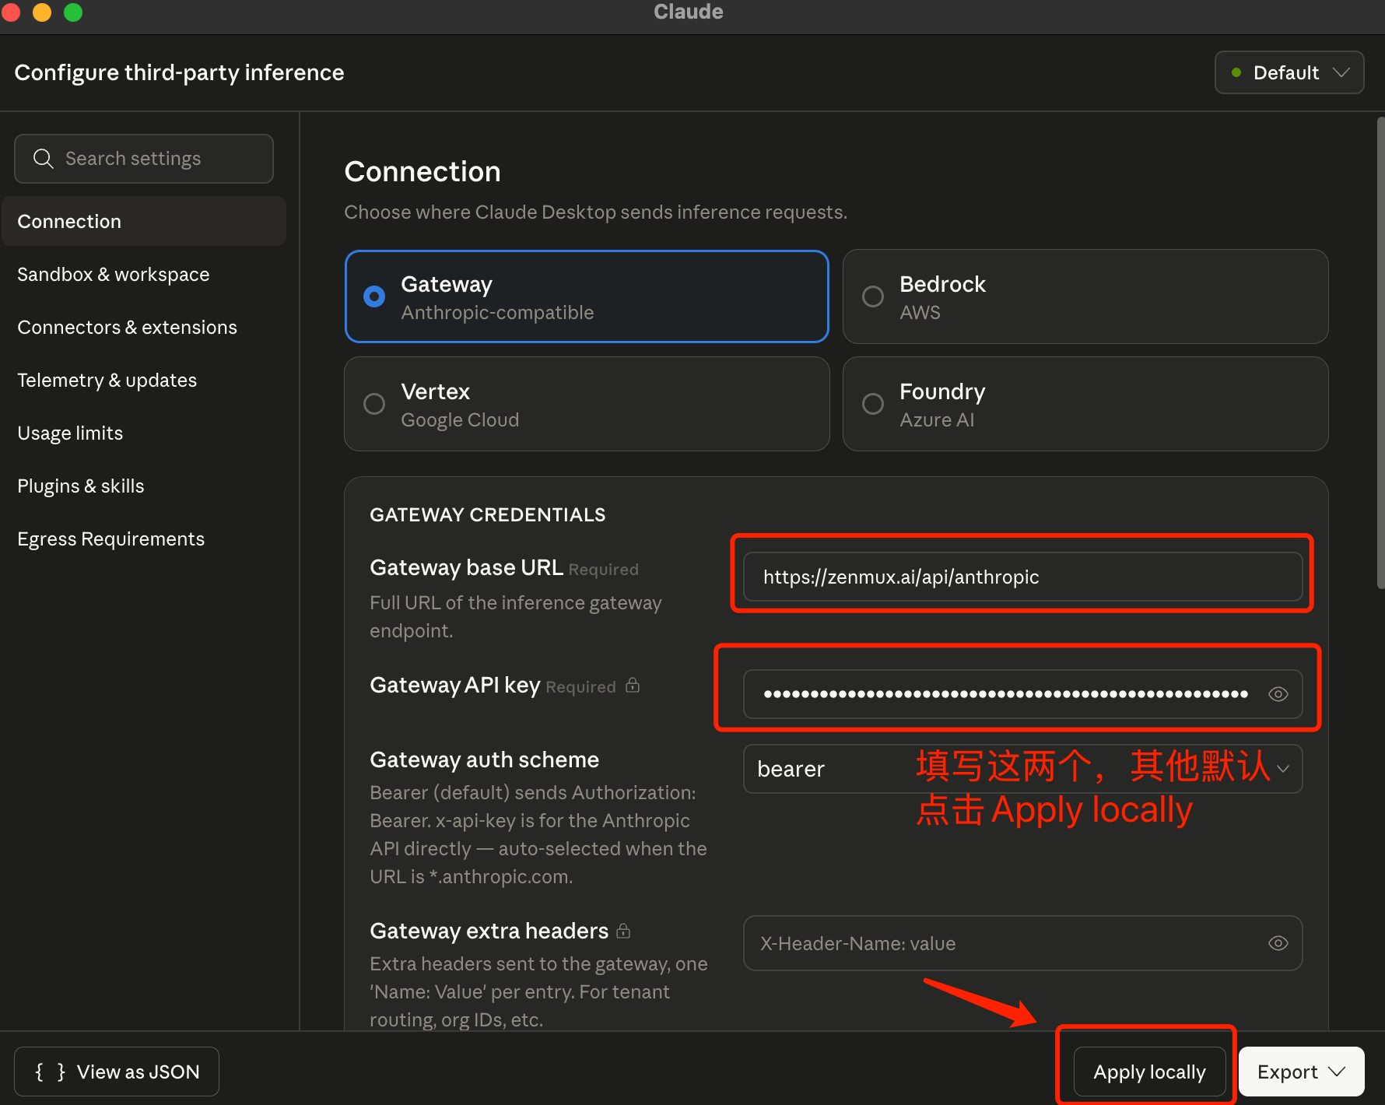Screen dimensions: 1385x1105
Task: Open the Default profile dropdown
Action: tap(1289, 72)
